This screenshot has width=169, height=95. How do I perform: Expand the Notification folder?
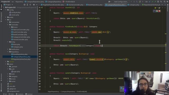(8, 49)
